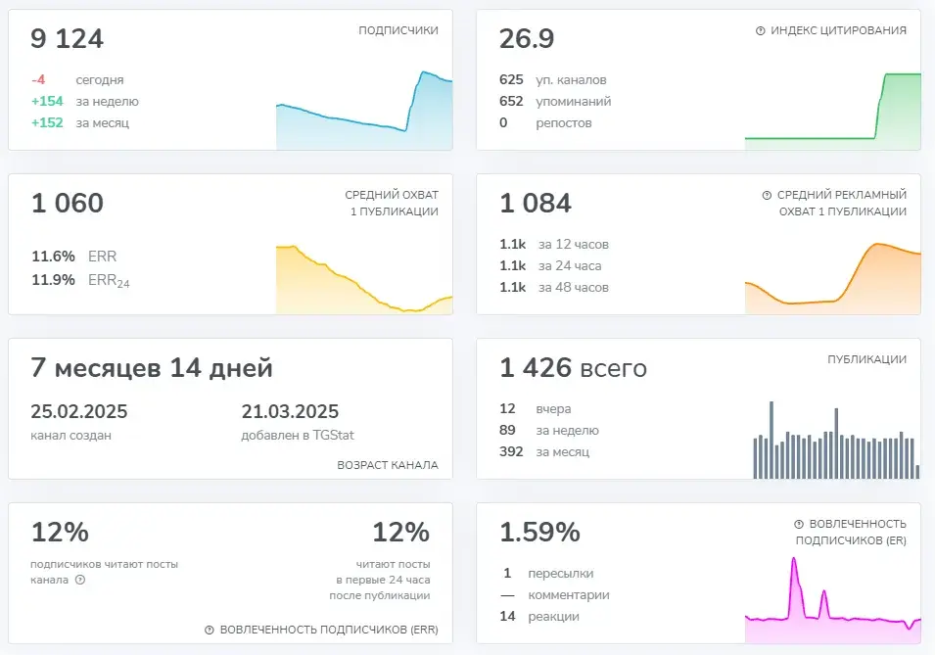The image size is (935, 655).
Task: Select subscribers count 9 124
Action: point(68,39)
